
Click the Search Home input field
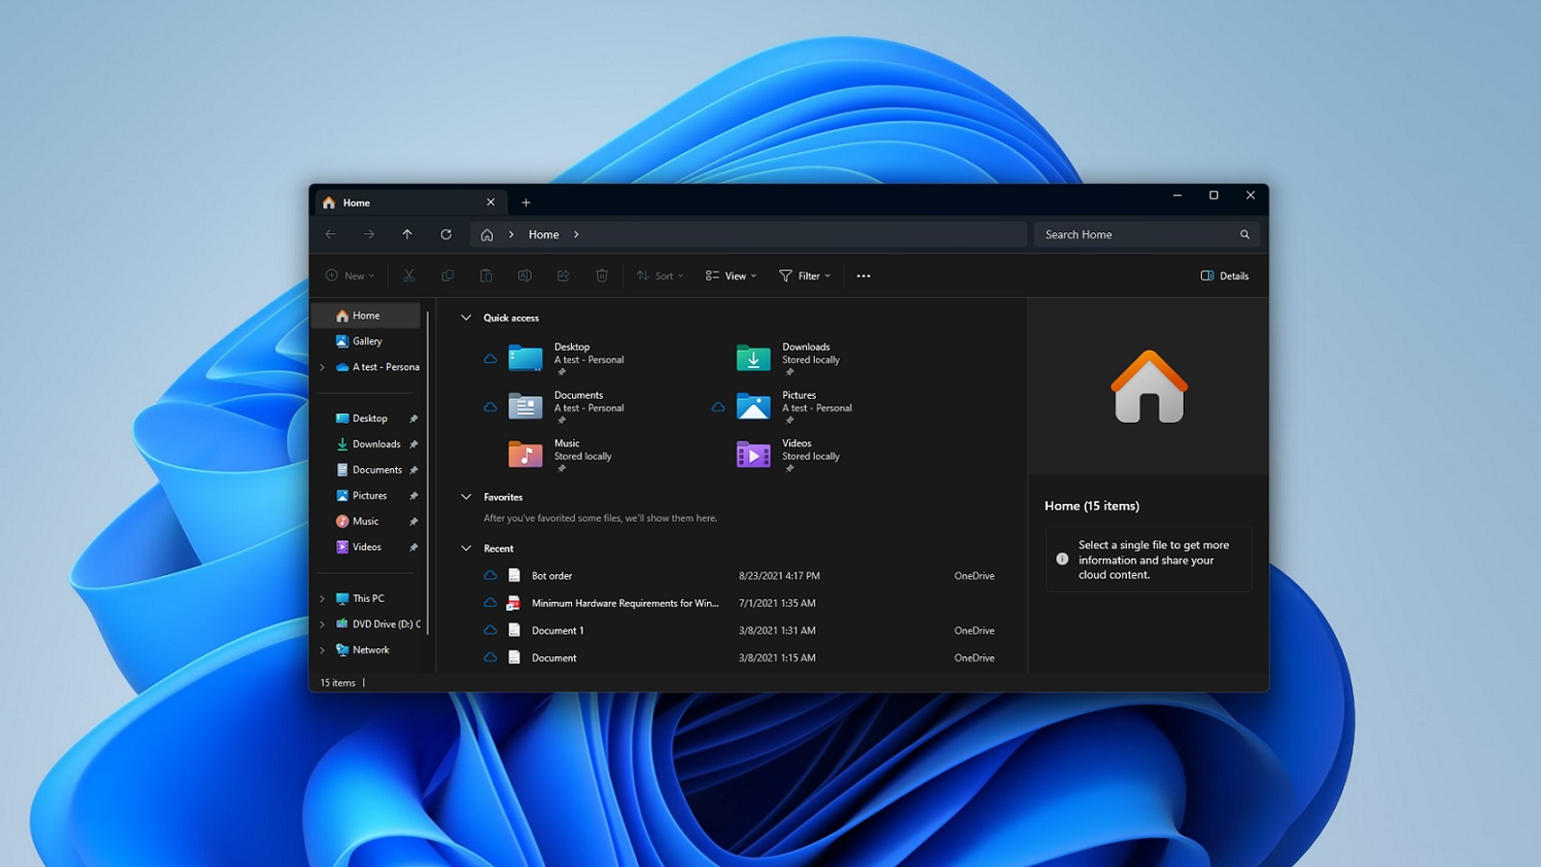(x=1146, y=234)
